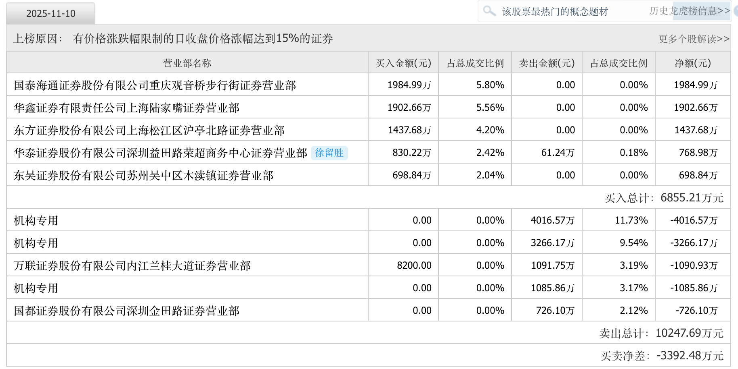Select the 徐留胜 trader tag badge
Screen dimensions: 738x369
(330, 153)
